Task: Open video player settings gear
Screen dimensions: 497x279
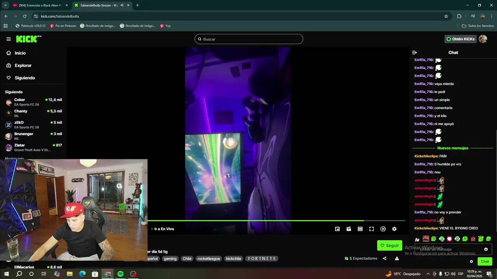Action: (394, 229)
